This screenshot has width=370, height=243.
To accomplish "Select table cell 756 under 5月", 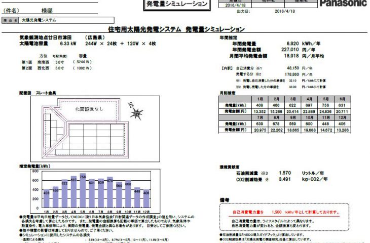I will pos(325,105).
